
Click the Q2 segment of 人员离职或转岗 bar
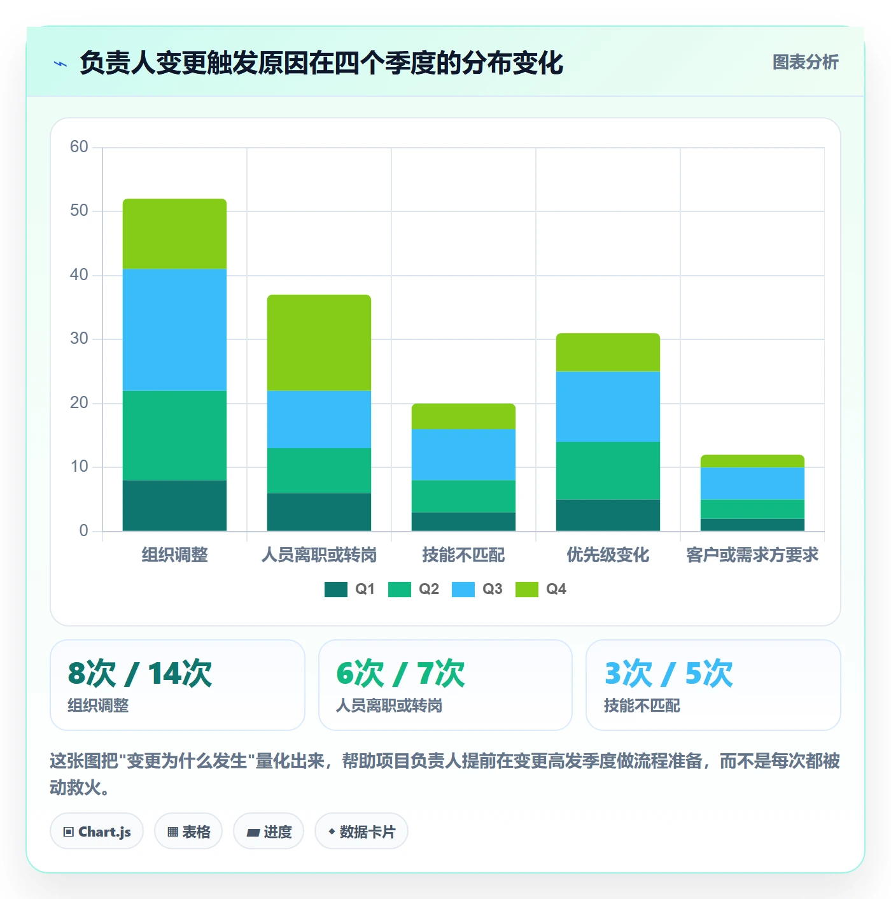click(319, 471)
